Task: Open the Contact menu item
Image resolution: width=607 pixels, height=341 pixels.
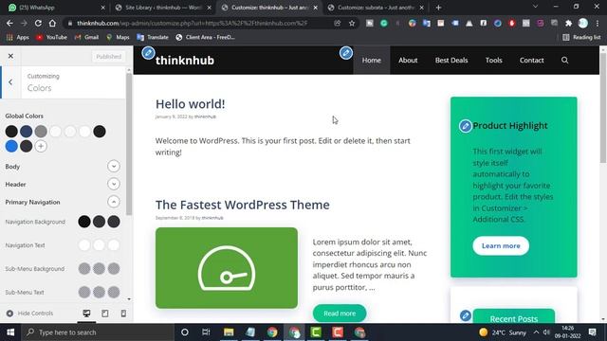Action: [x=531, y=60]
